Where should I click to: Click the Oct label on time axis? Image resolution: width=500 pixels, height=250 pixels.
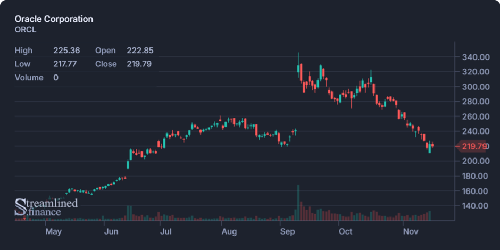pyautogui.click(x=346, y=231)
